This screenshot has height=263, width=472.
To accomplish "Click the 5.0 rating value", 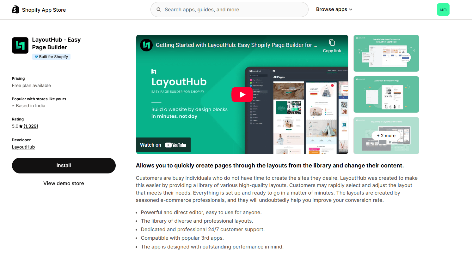I will pyautogui.click(x=15, y=126).
